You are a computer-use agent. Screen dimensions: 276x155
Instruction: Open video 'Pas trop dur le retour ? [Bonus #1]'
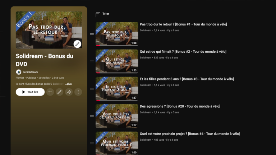183,24
